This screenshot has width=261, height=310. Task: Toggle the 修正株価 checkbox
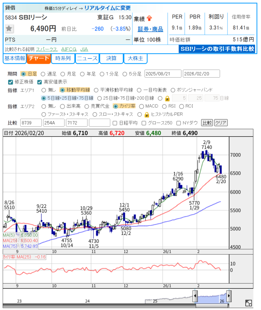[11, 82]
